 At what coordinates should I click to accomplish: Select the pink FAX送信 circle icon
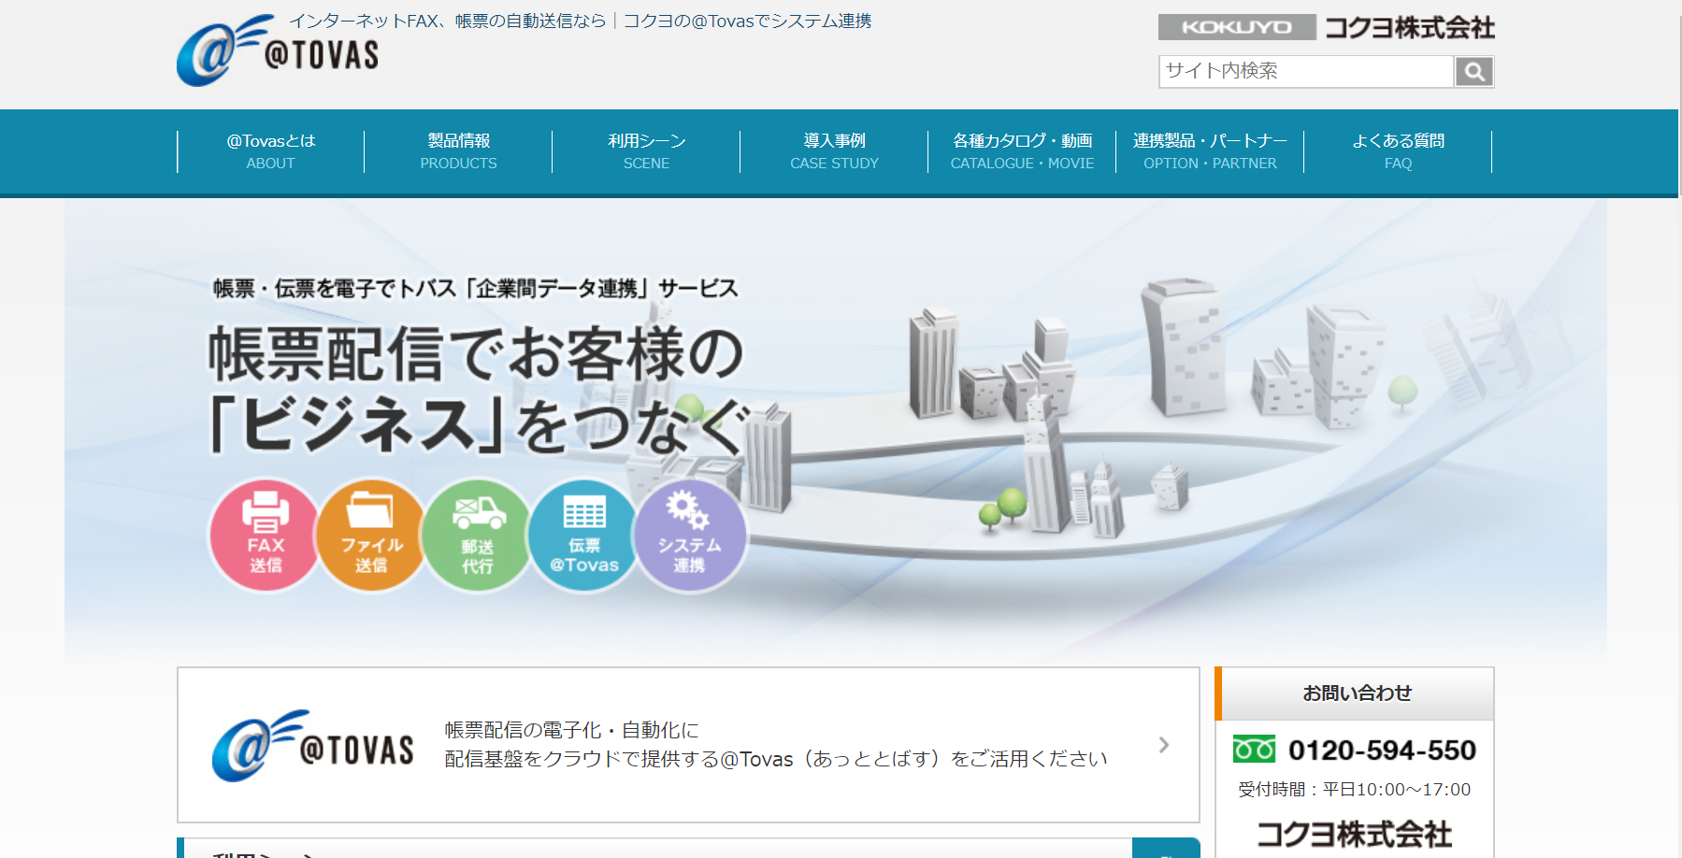coord(266,536)
